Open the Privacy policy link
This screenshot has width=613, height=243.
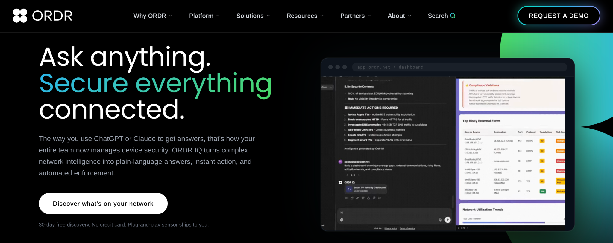pyautogui.click(x=391, y=229)
